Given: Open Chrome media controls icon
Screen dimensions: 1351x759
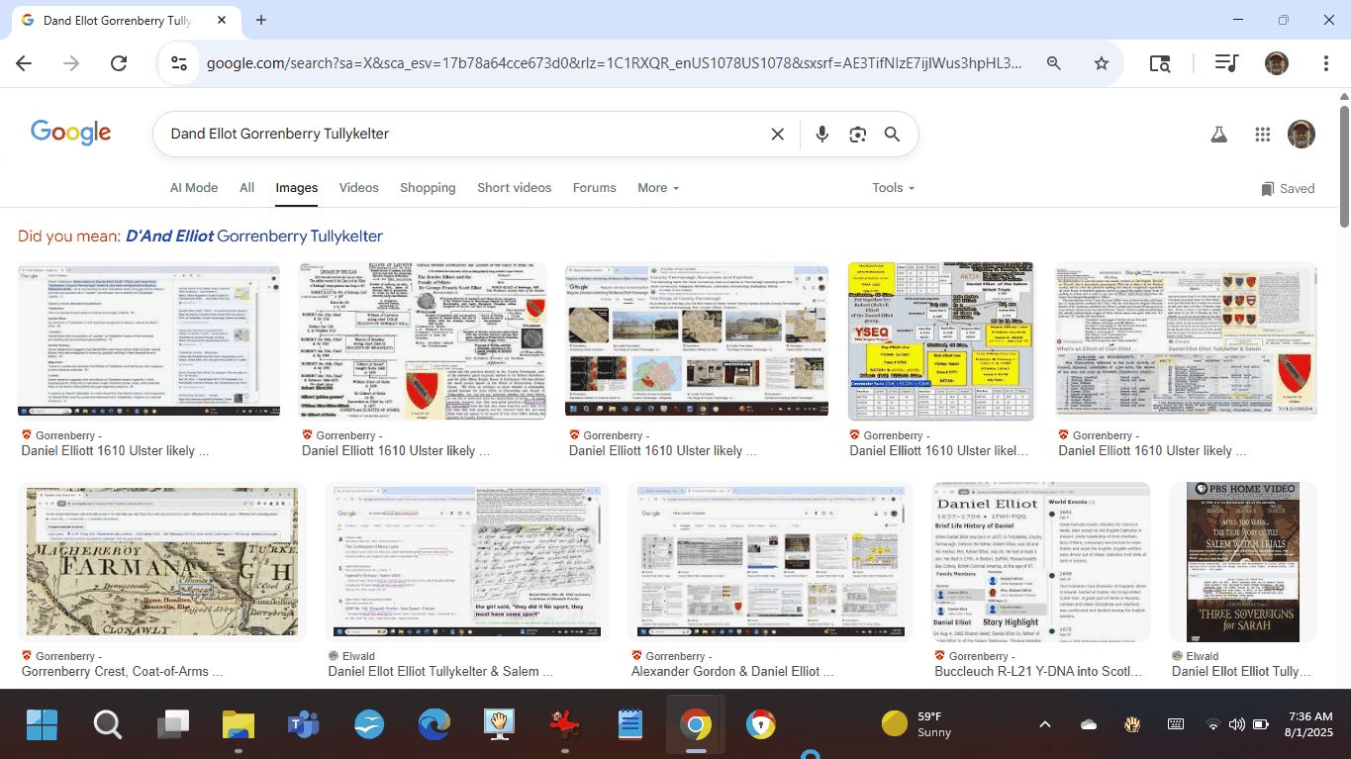Looking at the screenshot, I should point(1226,63).
